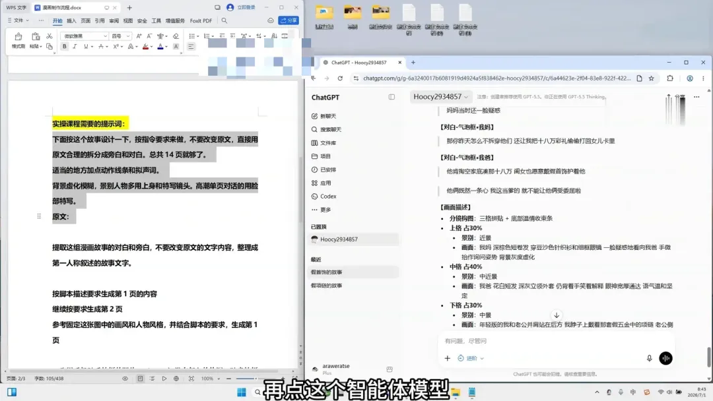Open the 文件 menu dropdown in WPS
This screenshot has height=401, width=713.
18,20
